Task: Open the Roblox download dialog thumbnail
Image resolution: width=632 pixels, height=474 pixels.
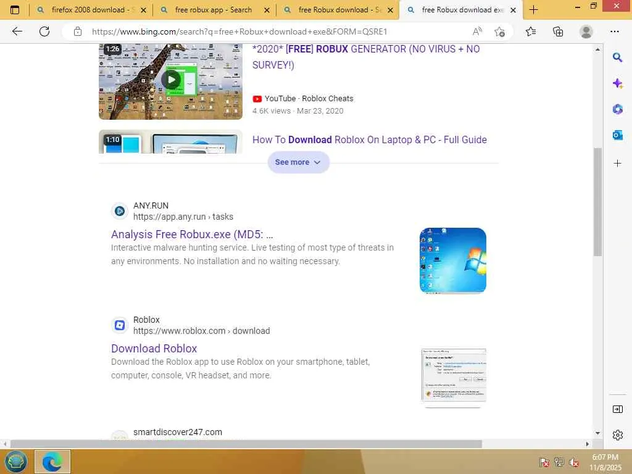Action: click(x=454, y=375)
